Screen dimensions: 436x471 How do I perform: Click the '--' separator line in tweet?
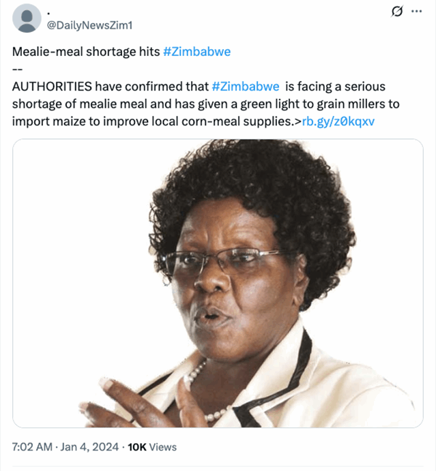(17, 69)
